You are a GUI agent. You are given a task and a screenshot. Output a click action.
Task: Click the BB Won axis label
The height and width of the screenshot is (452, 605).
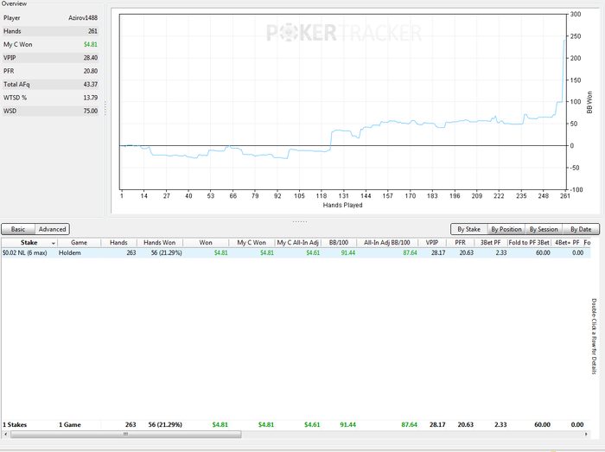pyautogui.click(x=589, y=102)
